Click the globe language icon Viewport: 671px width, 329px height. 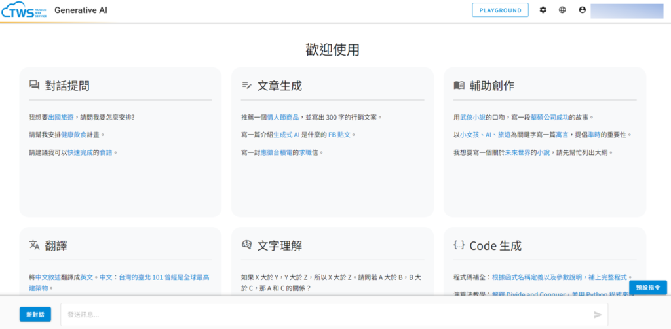coord(562,10)
